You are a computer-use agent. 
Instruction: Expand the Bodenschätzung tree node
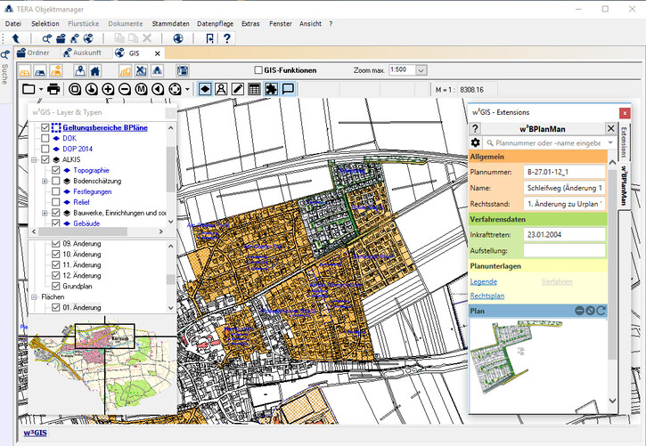coord(45,181)
